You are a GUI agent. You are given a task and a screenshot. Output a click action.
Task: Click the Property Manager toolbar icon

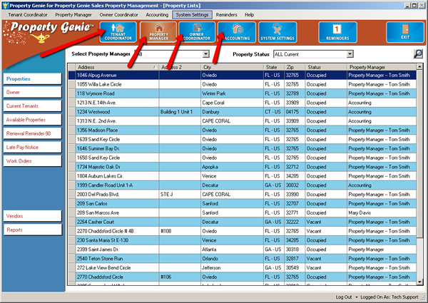158,32
